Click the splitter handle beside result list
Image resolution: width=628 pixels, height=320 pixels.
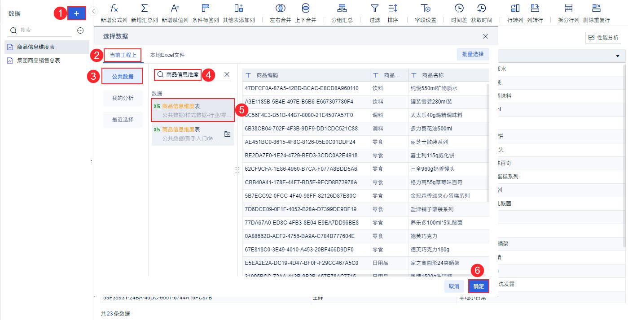pos(237,170)
